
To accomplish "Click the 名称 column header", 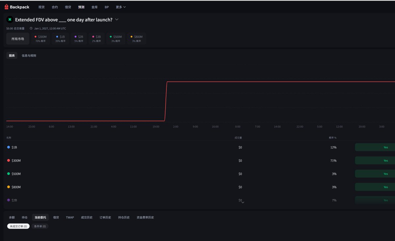I will 9,138.
